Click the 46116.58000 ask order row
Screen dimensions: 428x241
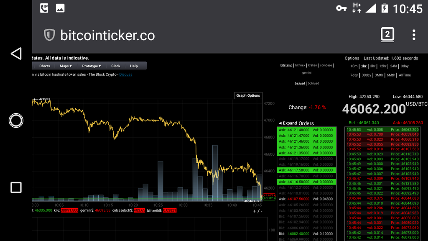pos(306,182)
